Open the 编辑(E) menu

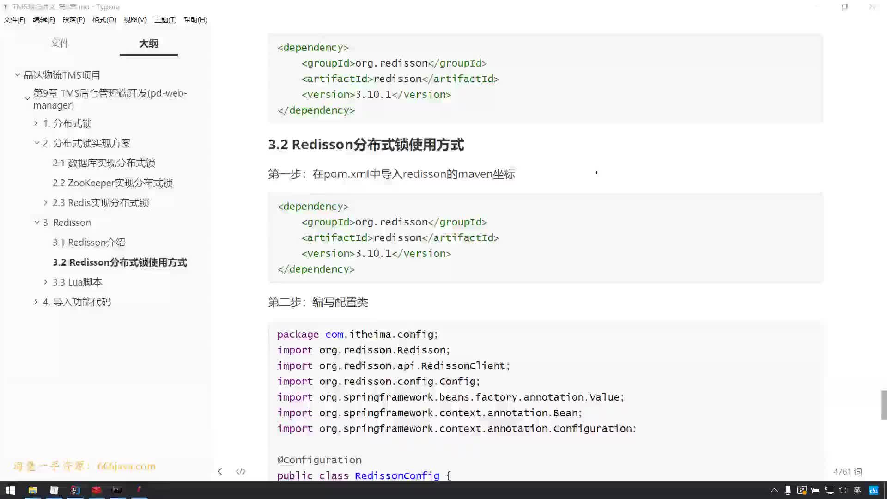pyautogui.click(x=44, y=19)
